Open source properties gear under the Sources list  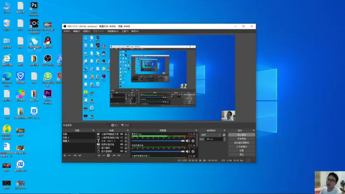click(109, 156)
